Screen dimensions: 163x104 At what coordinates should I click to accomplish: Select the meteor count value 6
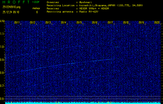[x=37, y=12]
